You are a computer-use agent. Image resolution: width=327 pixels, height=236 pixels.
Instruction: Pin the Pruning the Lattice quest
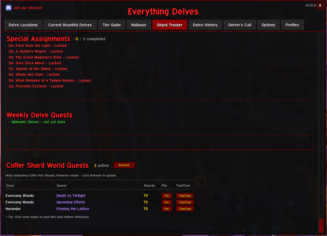pos(167,209)
